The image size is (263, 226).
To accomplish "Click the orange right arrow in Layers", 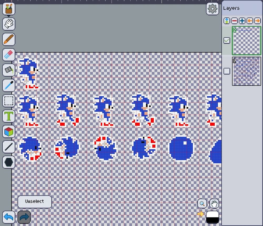I will point(257,21).
